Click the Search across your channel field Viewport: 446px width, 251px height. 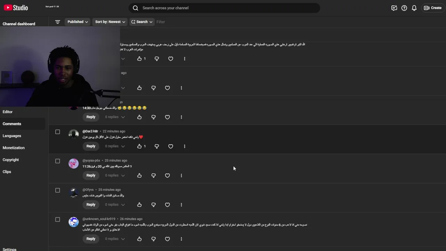224,8
